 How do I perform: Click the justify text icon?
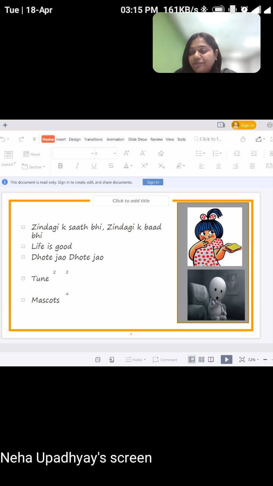253,166
